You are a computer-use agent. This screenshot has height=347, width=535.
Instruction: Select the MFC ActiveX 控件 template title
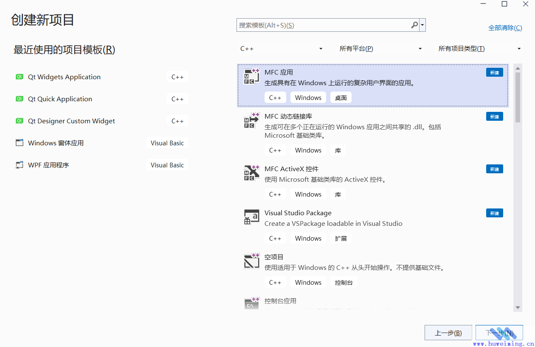click(x=291, y=169)
